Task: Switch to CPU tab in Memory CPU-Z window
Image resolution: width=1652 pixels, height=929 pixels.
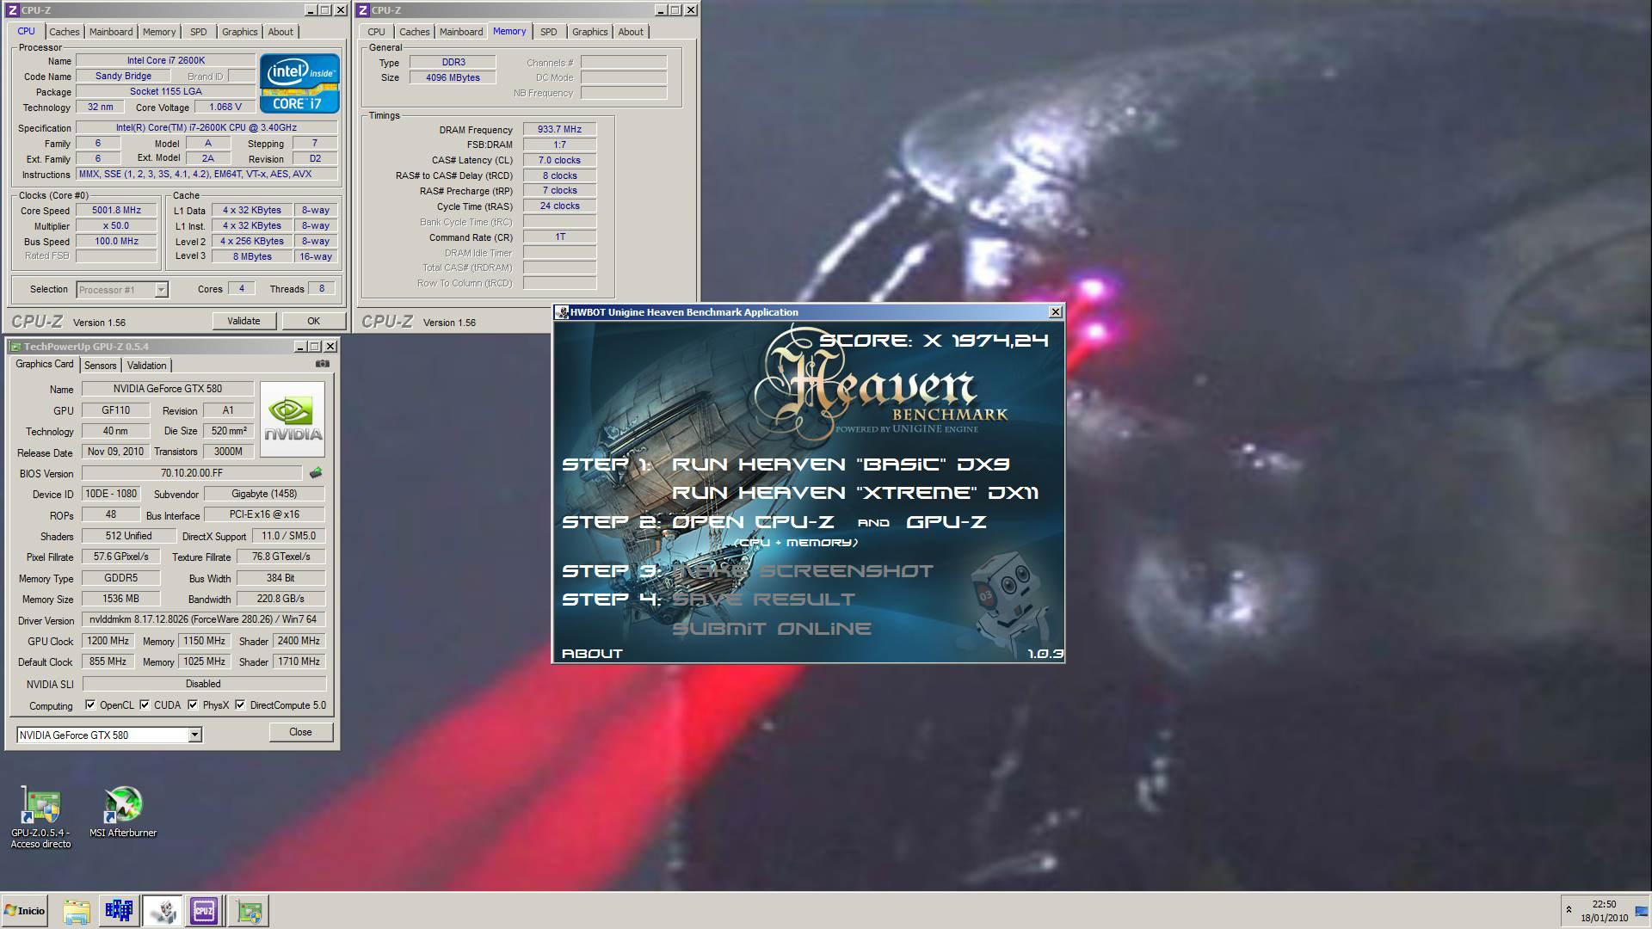Action: click(x=376, y=32)
